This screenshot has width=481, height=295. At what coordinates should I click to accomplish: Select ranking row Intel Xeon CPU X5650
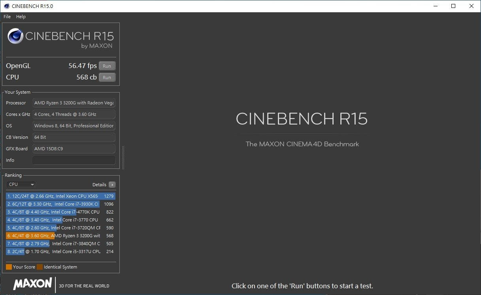[61, 196]
